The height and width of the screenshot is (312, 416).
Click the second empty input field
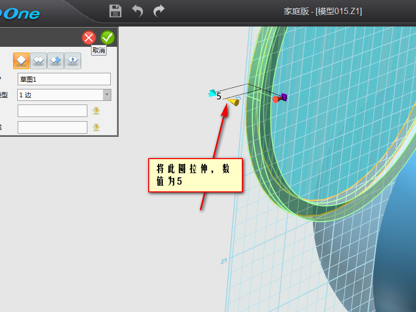[52, 127]
